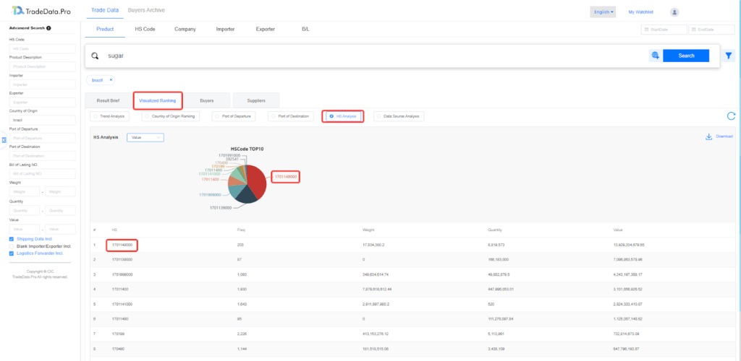Click the Freq column header
This screenshot has height=361, width=741.
(x=241, y=230)
